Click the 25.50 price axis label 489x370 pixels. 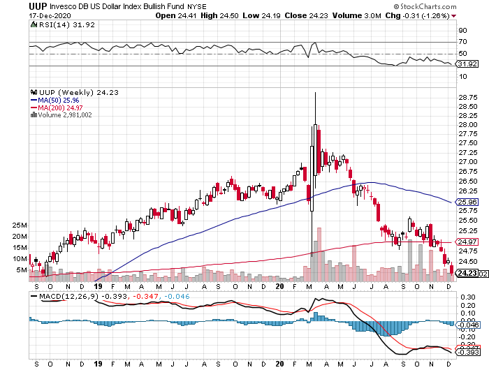tap(468, 221)
